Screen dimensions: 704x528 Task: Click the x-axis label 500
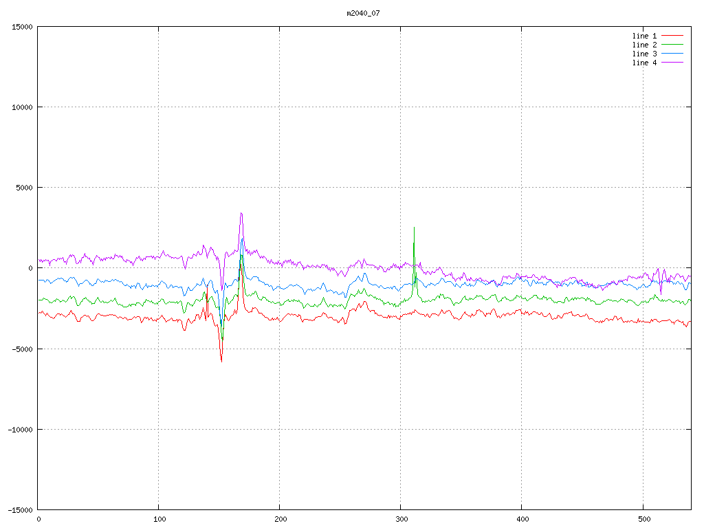[644, 520]
